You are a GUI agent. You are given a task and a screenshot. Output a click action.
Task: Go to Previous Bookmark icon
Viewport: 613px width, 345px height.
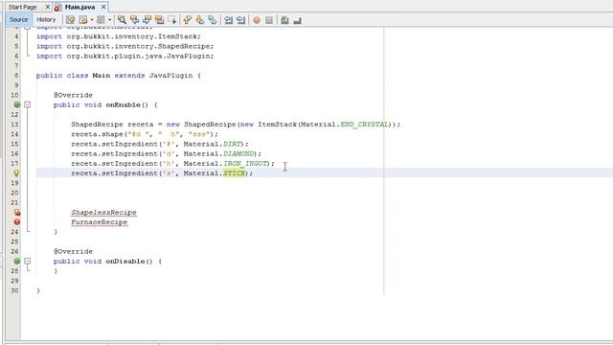[188, 20]
